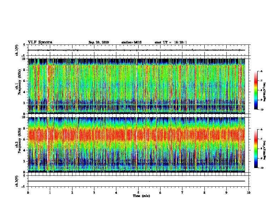Click the "-6" tick on ch.1 color bar
This screenshot has height=216, width=280.
click(x=261, y=71)
